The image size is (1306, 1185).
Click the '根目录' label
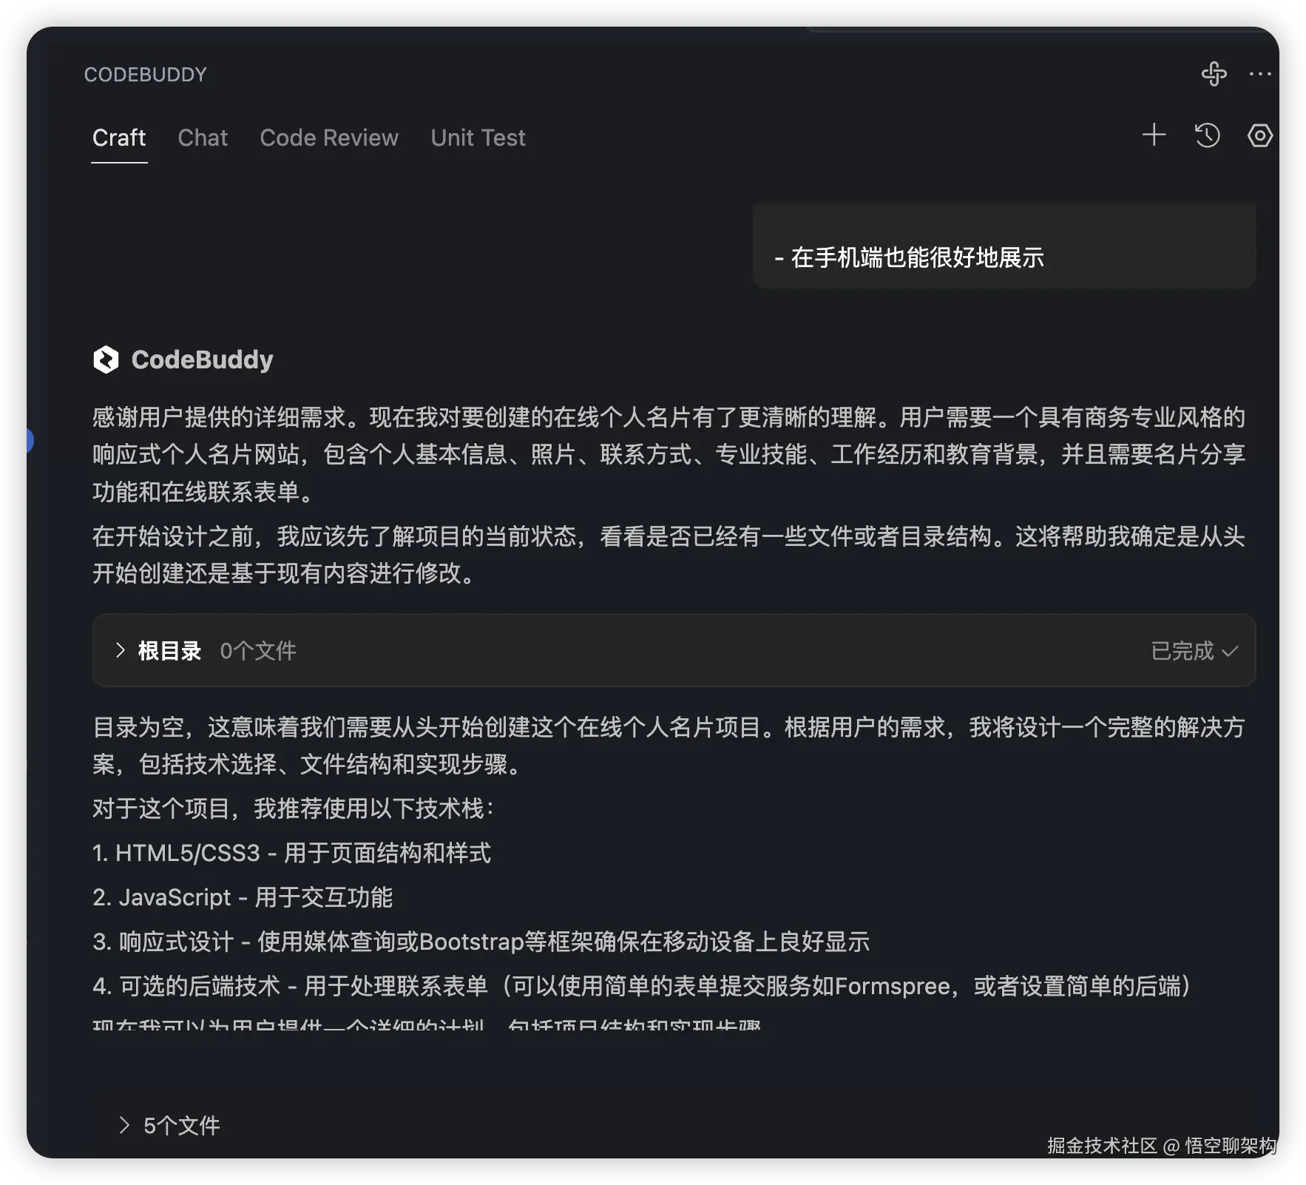169,651
